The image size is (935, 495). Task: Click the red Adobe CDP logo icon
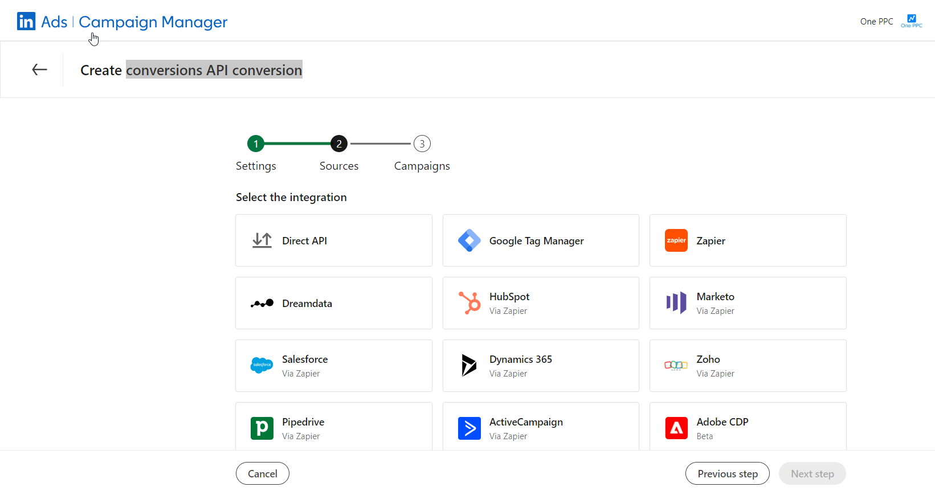click(676, 428)
